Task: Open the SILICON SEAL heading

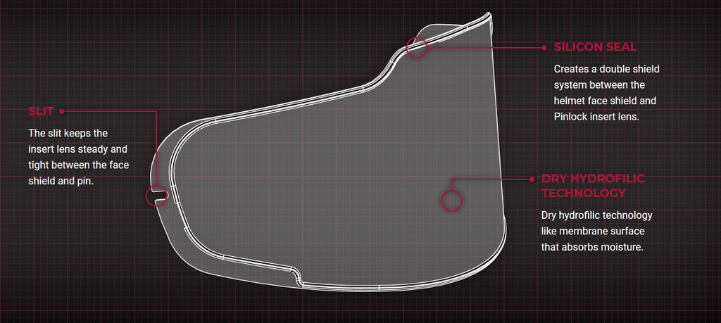Action: [x=595, y=47]
